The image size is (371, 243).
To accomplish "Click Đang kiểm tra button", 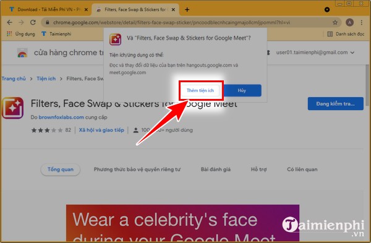I will point(336,104).
